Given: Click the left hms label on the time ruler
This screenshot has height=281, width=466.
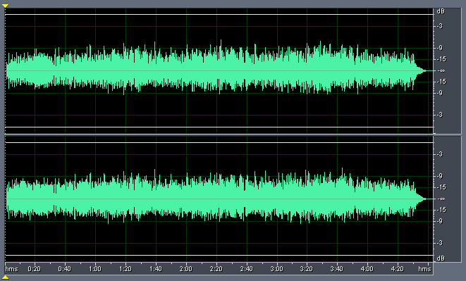Looking at the screenshot, I should pos(12,269).
